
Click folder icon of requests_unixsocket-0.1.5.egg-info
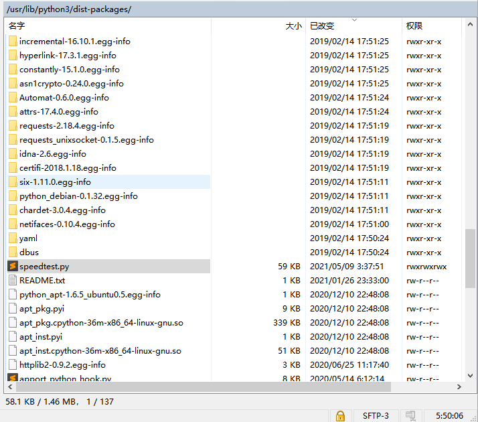[13, 139]
